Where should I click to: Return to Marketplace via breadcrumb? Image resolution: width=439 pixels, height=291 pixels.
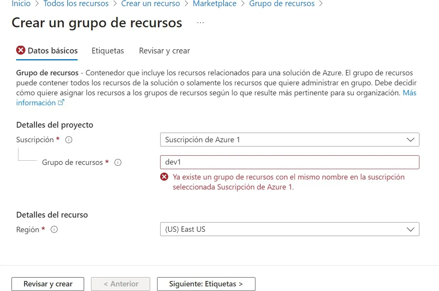[x=215, y=4]
